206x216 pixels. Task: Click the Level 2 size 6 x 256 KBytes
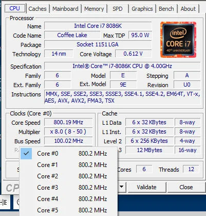click(x=149, y=141)
